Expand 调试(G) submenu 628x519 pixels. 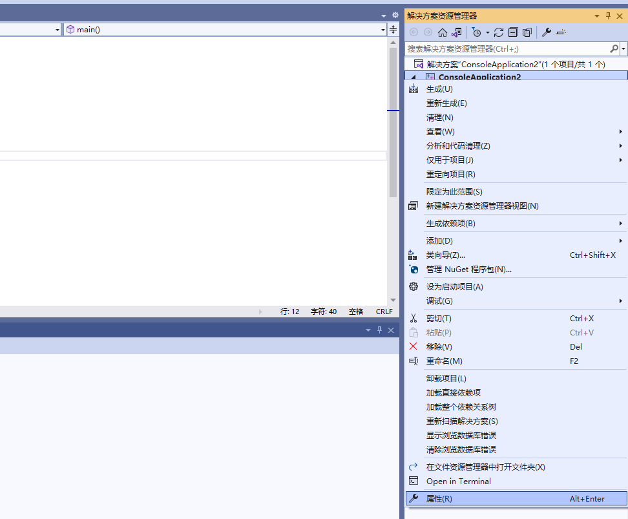tap(516, 301)
